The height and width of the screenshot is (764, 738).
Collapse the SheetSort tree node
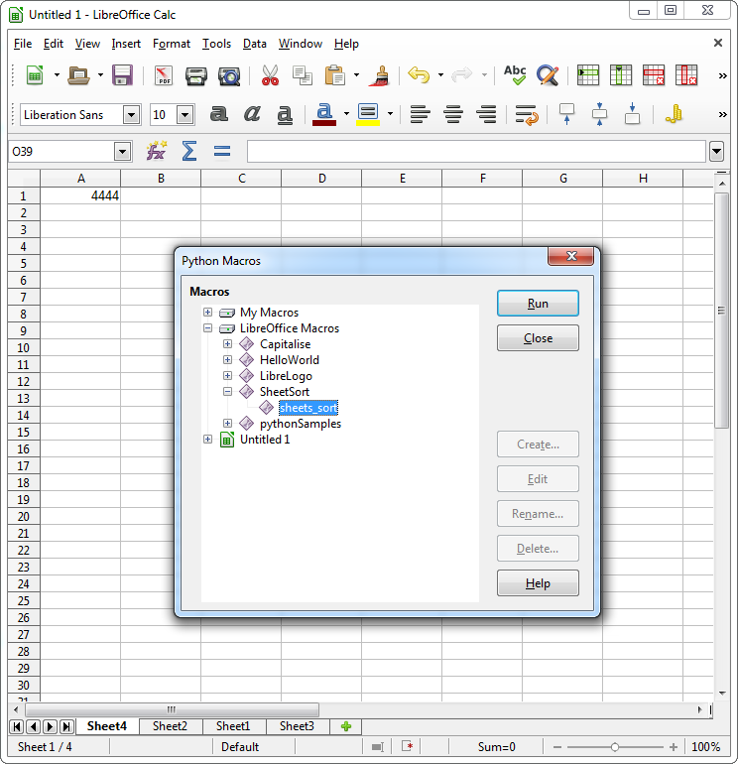(228, 392)
